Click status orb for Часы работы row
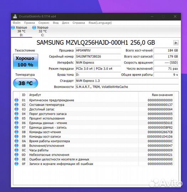This screenshot has width=187, height=192. (16, 150)
